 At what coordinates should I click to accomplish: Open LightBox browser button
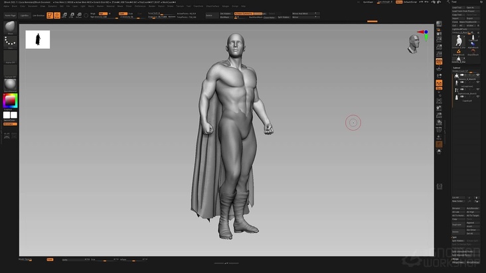pos(25,15)
